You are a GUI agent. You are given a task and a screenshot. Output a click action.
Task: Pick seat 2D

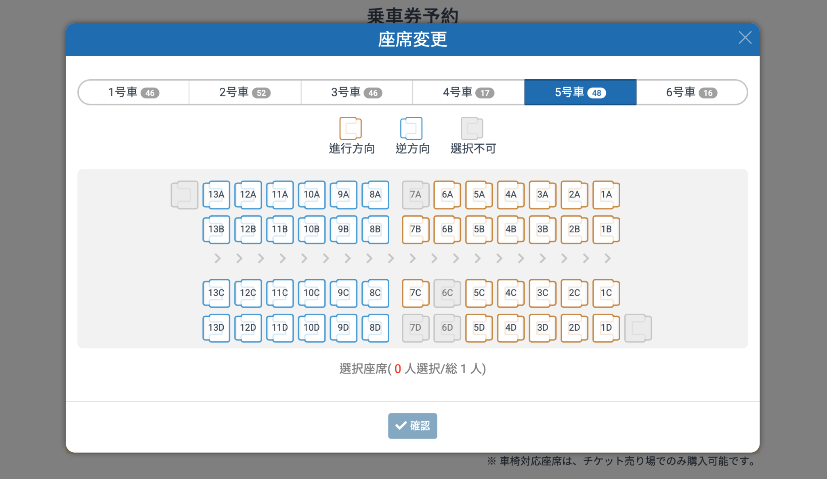(574, 327)
